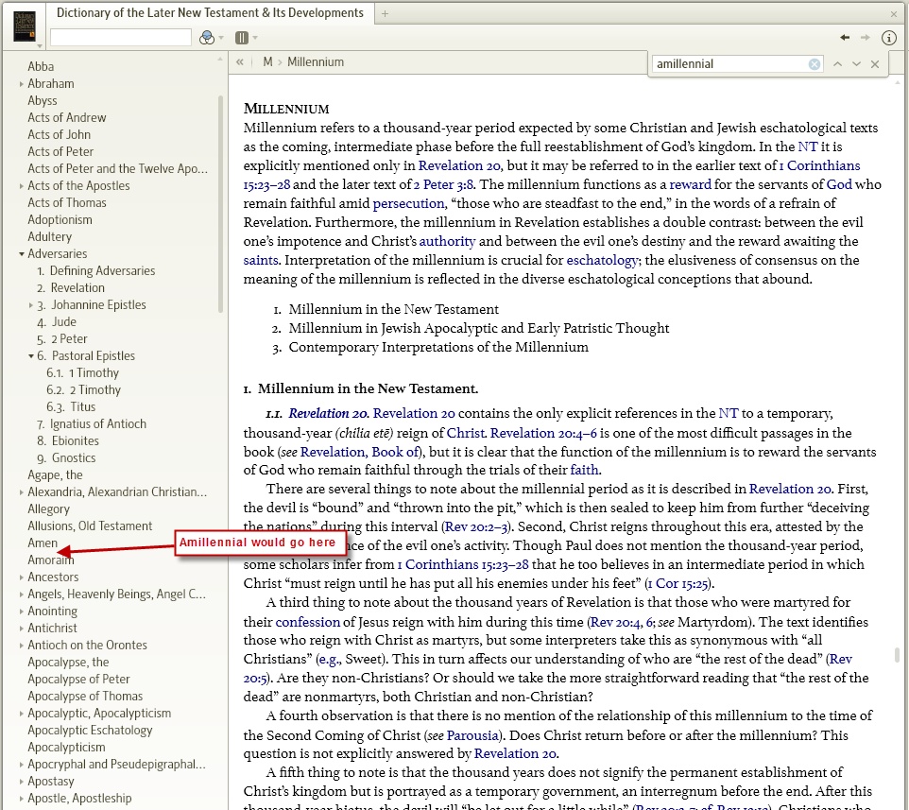Open the Apocalypse of Peter entry

pos(78,679)
